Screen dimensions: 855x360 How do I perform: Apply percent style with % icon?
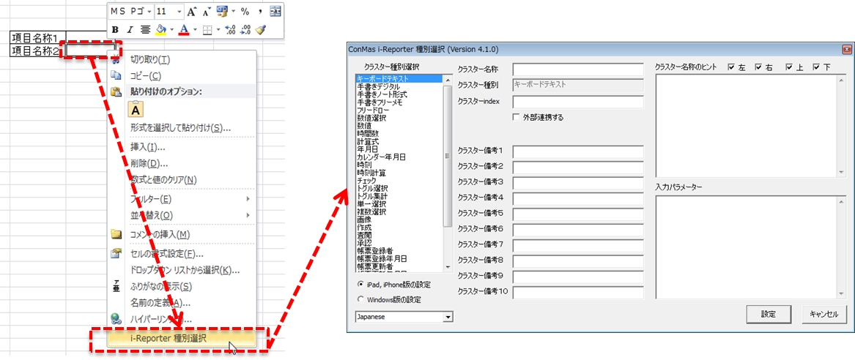pyautogui.click(x=245, y=12)
